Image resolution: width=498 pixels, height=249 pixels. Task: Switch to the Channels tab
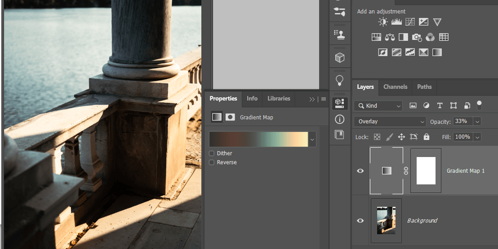point(395,87)
